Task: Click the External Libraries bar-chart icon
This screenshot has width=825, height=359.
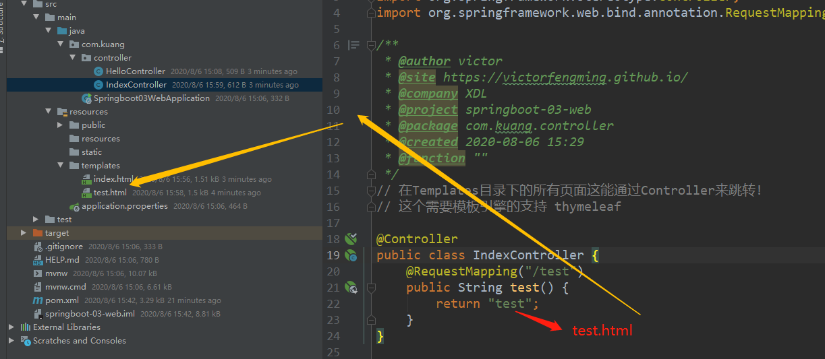Action: (26, 327)
